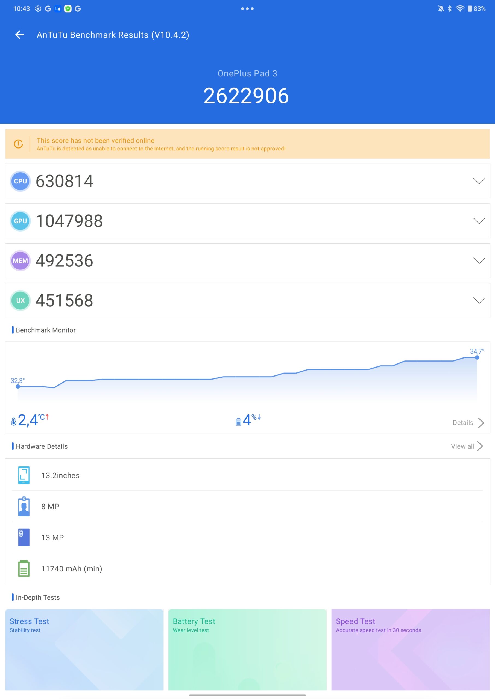Tap the 83% battery indicator
495x699 pixels.
point(476,8)
